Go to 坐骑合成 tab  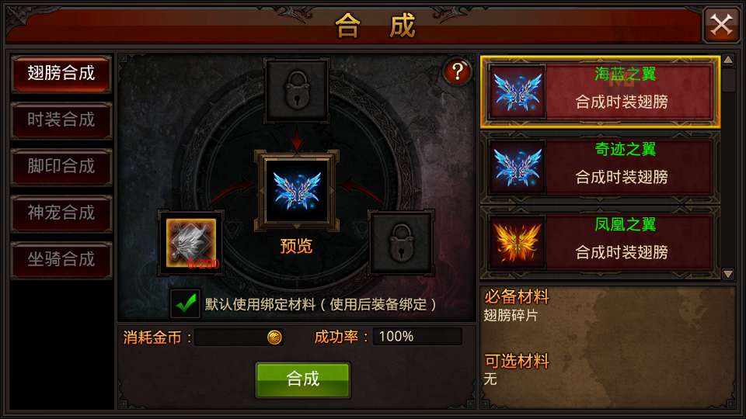pos(61,260)
